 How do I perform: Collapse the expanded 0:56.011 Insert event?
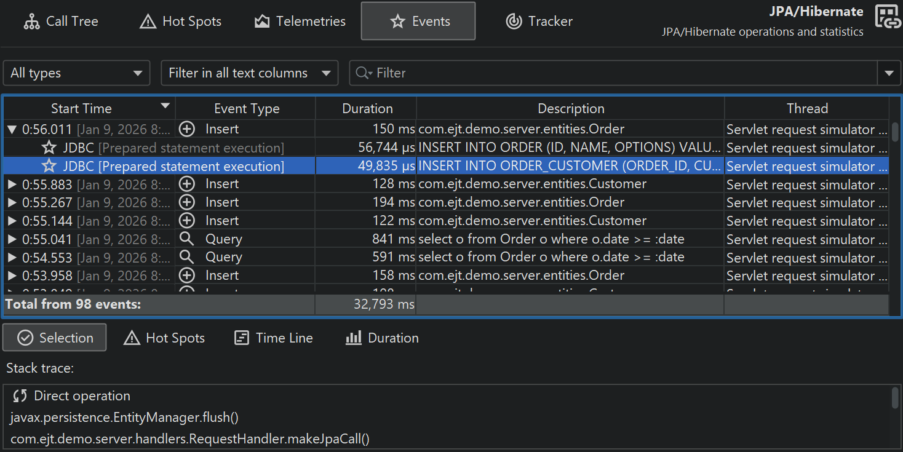(x=12, y=130)
